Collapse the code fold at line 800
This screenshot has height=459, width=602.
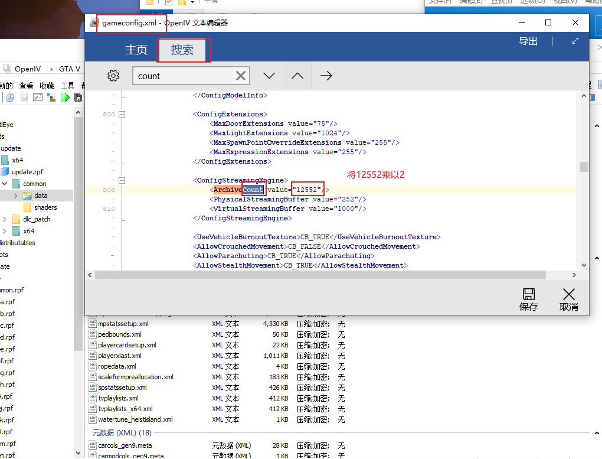click(122, 114)
